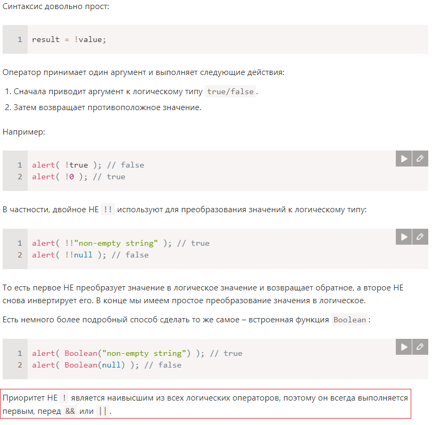Open the Boolean(null) example with the pencil icon

(x=420, y=347)
